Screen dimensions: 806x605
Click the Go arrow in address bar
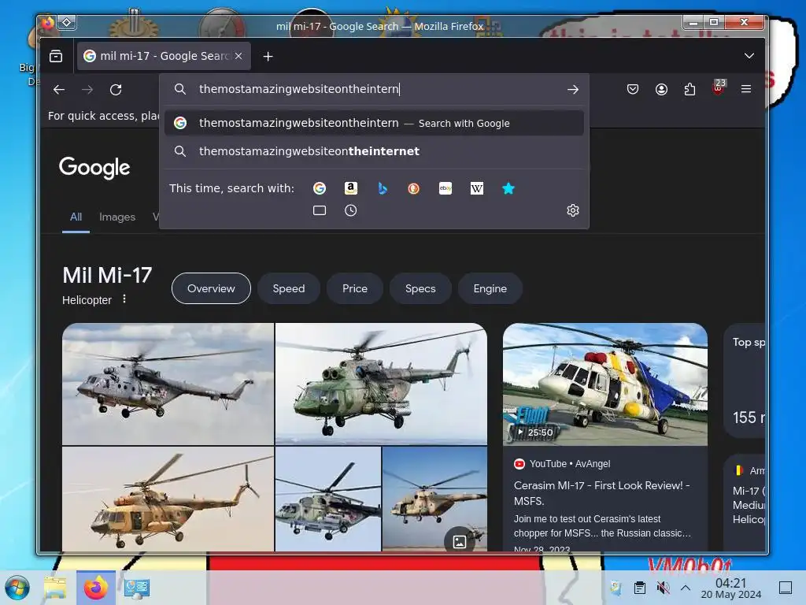[573, 90]
